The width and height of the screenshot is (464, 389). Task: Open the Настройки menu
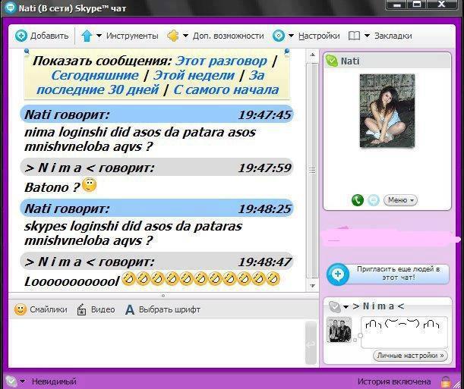[319, 36]
